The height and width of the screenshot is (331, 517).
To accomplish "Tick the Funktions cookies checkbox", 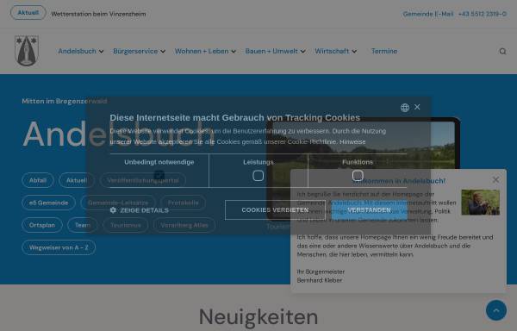I will tap(358, 175).
